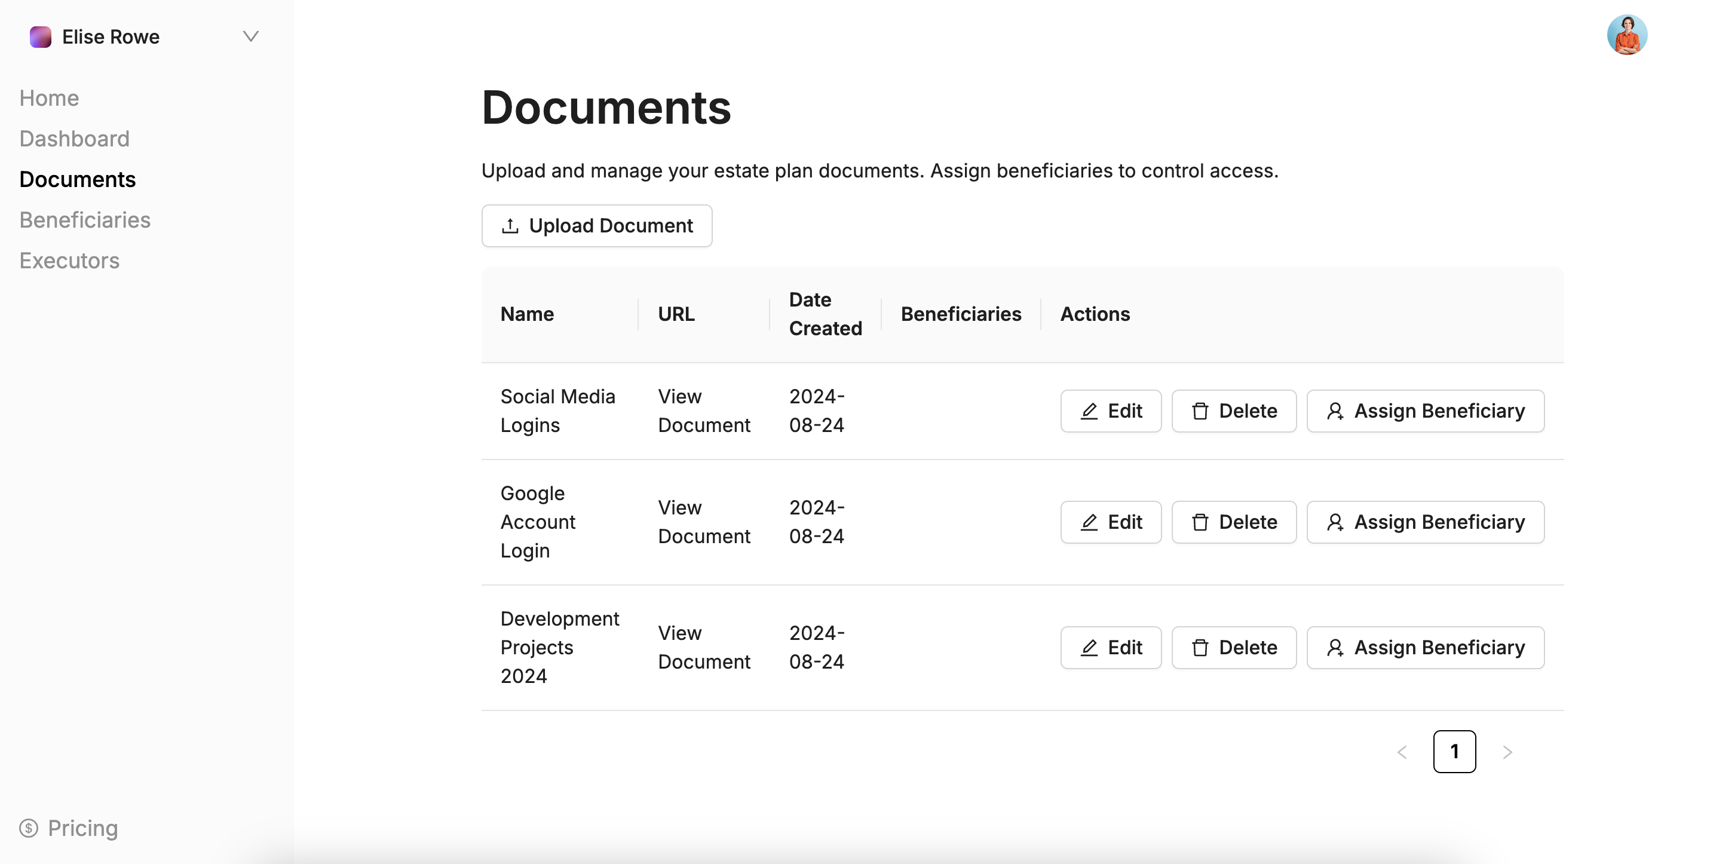Click the Beneficiaries column header
This screenshot has height=864, width=1710.
pyautogui.click(x=961, y=314)
